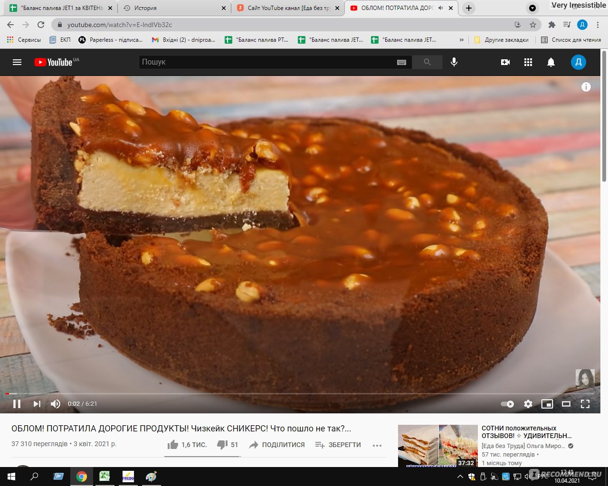Open player settings gear
The height and width of the screenshot is (486, 608).
528,404
